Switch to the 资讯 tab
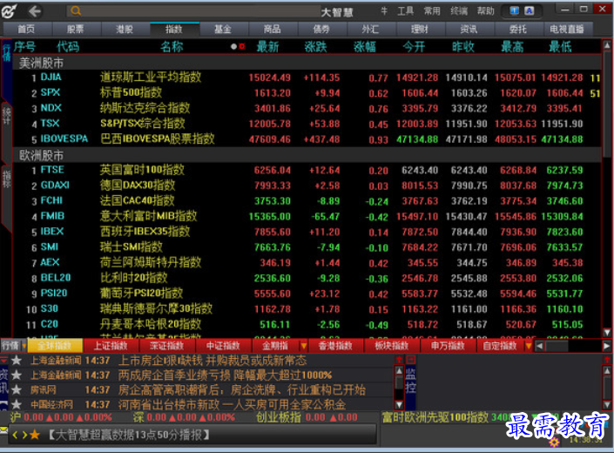The width and height of the screenshot is (614, 453). tap(469, 29)
